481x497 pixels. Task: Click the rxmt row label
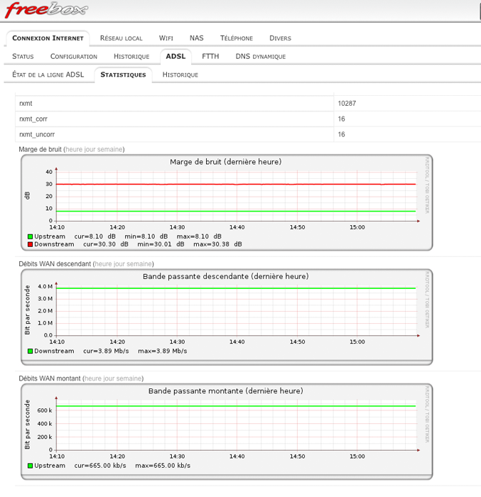26,104
